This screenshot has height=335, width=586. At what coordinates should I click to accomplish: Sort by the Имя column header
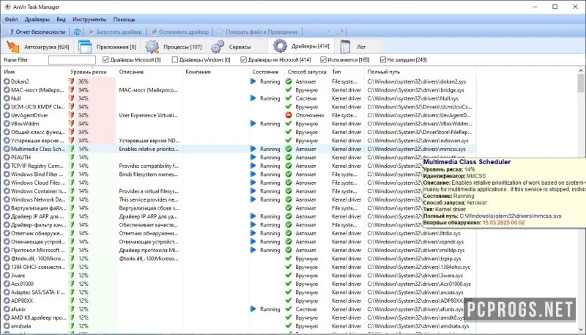(34, 72)
